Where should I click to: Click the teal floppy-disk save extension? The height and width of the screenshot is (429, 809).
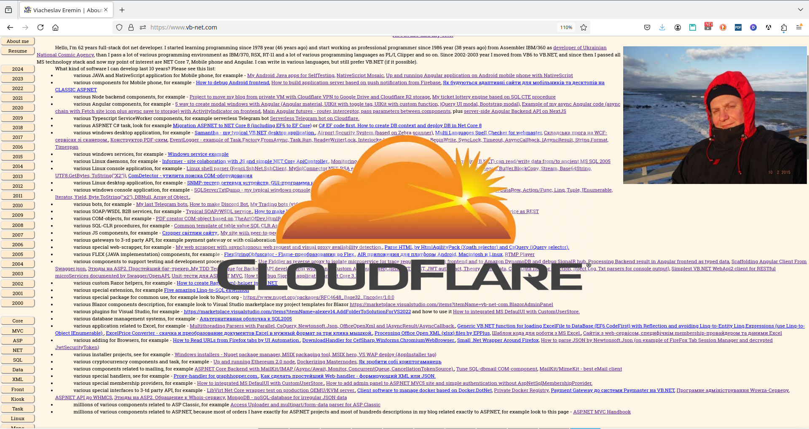(693, 27)
